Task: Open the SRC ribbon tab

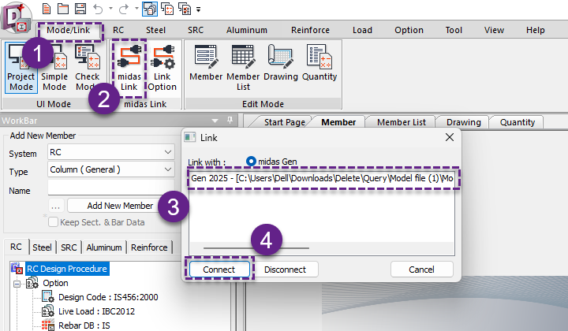Action: [196, 31]
